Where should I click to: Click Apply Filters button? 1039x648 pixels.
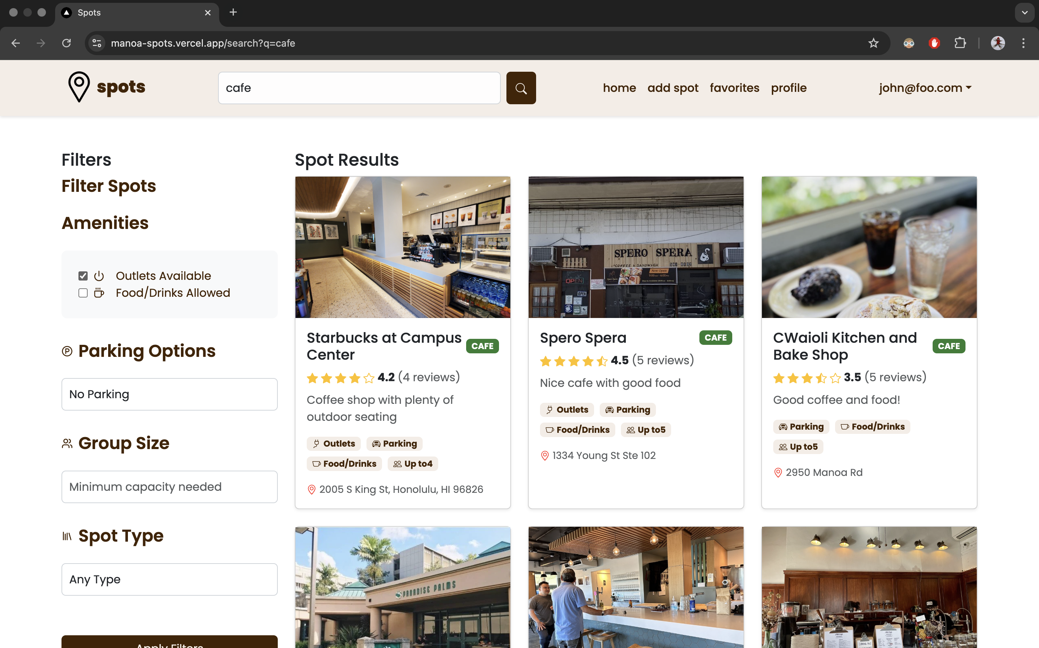[x=169, y=642]
